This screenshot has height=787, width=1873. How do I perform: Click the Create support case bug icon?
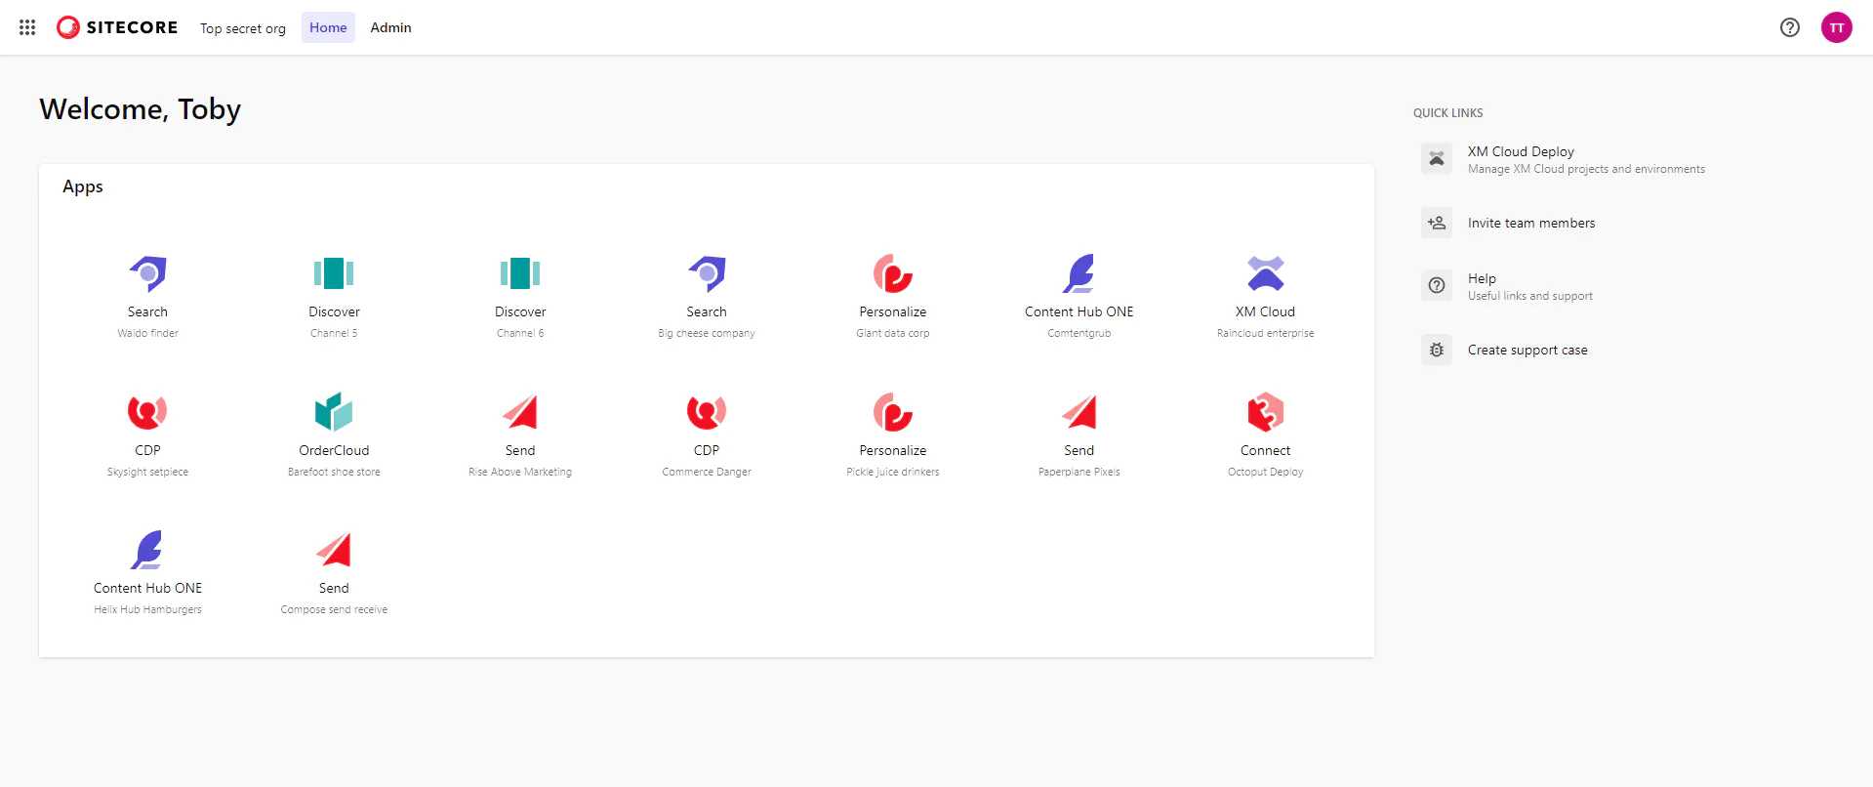click(x=1437, y=350)
